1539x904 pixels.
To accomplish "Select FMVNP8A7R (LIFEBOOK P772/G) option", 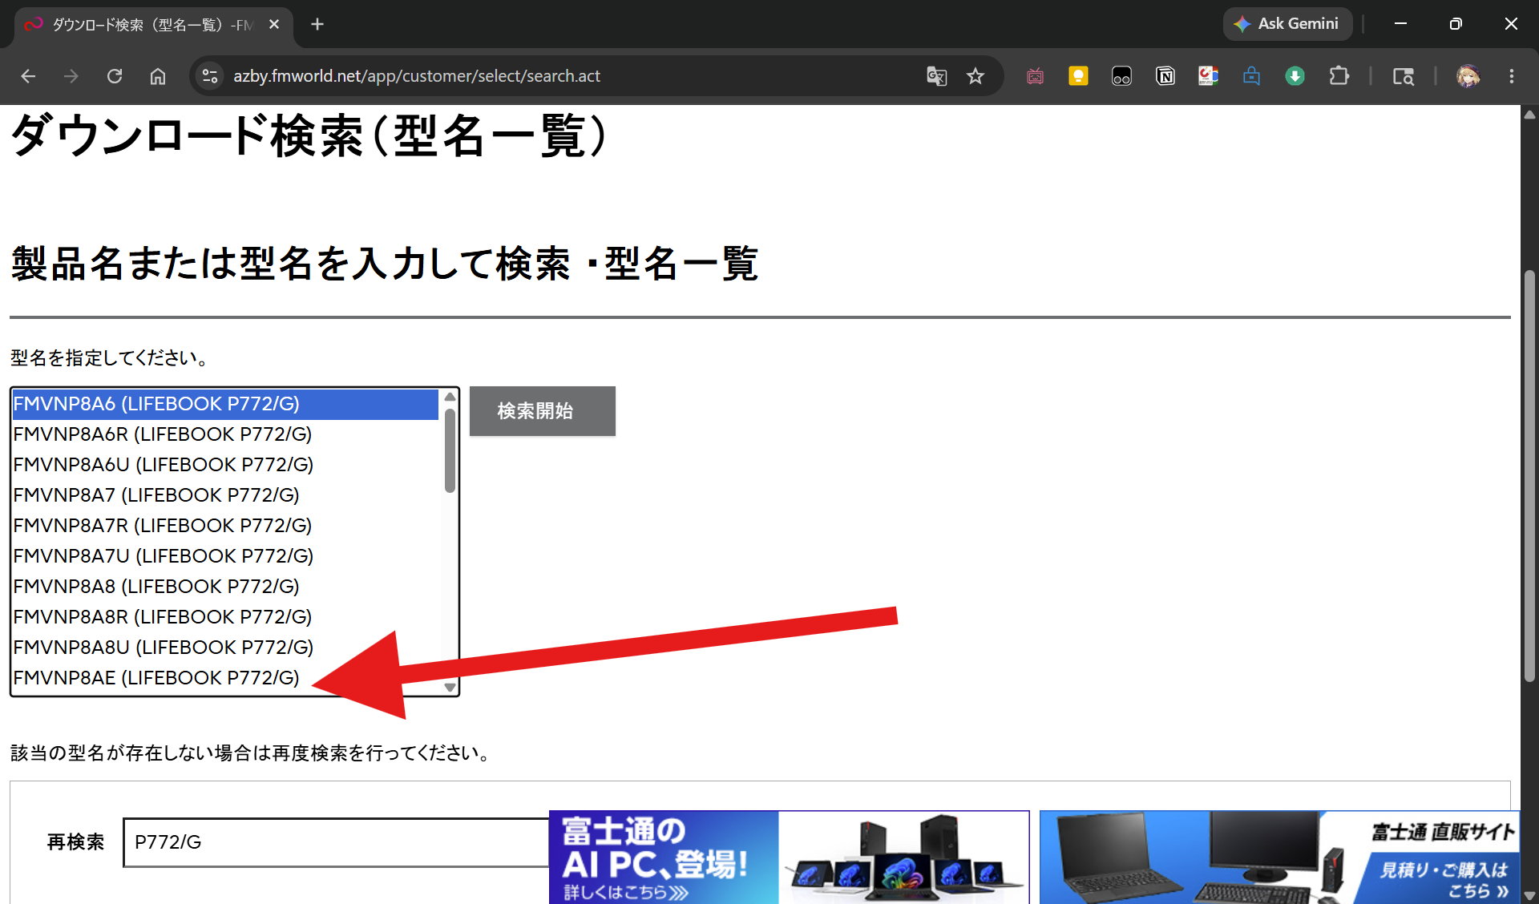I will coord(225,526).
